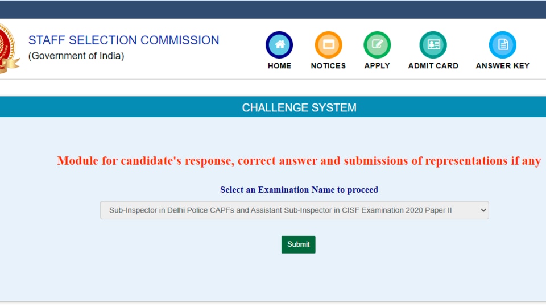Screen dimensions: 546x307
Task: Open the Sub-Inspector examination selection box
Action: pos(295,210)
